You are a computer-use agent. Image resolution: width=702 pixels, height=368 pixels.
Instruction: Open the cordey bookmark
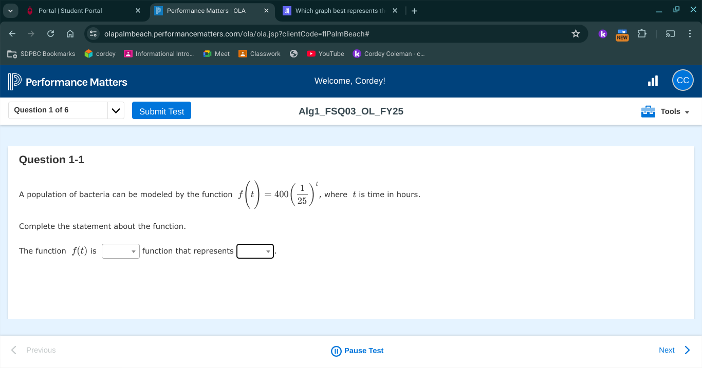pyautogui.click(x=100, y=53)
